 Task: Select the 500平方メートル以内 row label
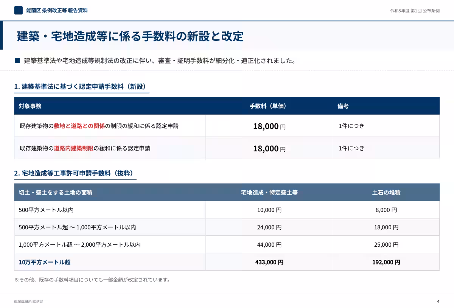click(x=46, y=210)
